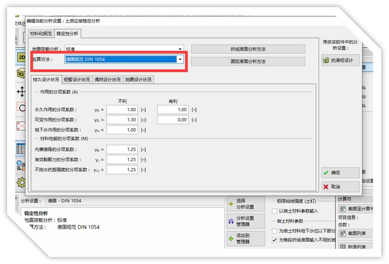Uncheck 为每段折线滑面输入不同的岩 checkbox

tap(274, 240)
